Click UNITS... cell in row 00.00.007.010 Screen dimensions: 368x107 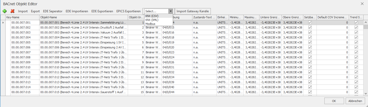(222, 67)
